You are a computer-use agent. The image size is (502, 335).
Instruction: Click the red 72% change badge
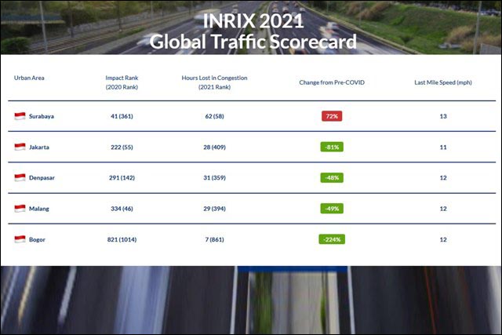tap(332, 116)
